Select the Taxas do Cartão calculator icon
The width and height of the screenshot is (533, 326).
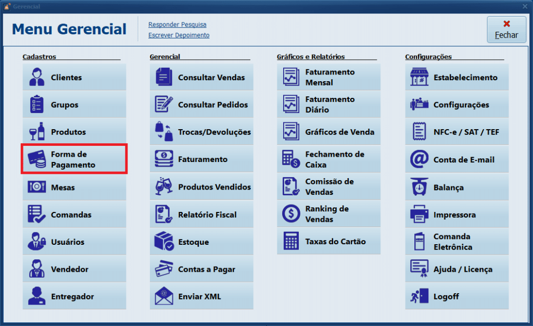[x=291, y=242]
